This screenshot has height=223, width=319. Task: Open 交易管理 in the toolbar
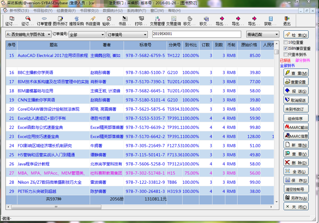click(x=157, y=21)
